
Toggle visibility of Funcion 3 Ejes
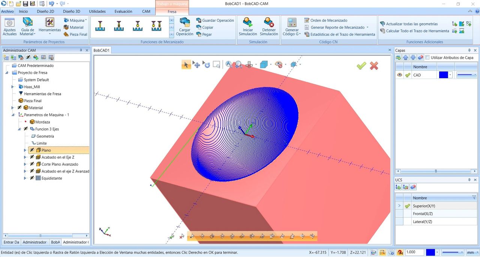(25, 129)
